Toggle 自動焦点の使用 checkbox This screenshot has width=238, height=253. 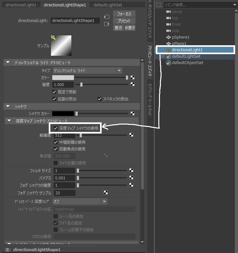click(56, 149)
